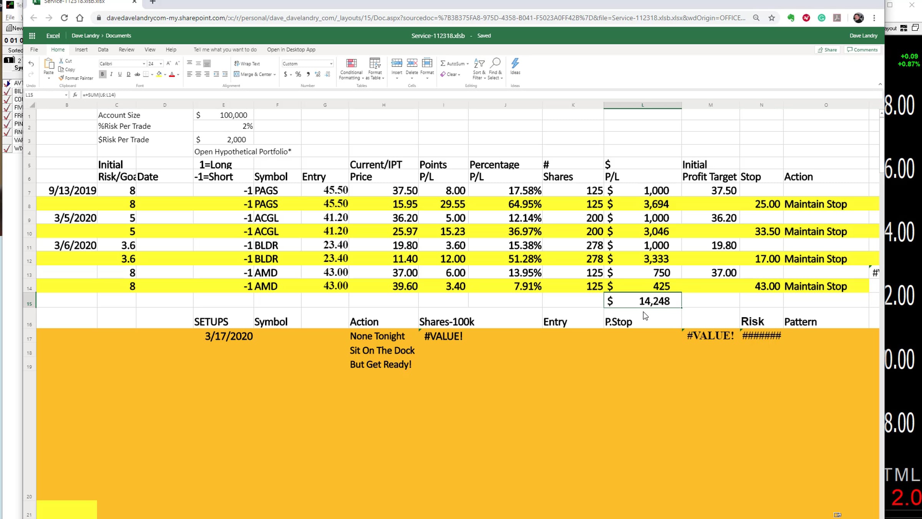Click the insert function fx icon
922x519 pixels.
tap(75, 95)
